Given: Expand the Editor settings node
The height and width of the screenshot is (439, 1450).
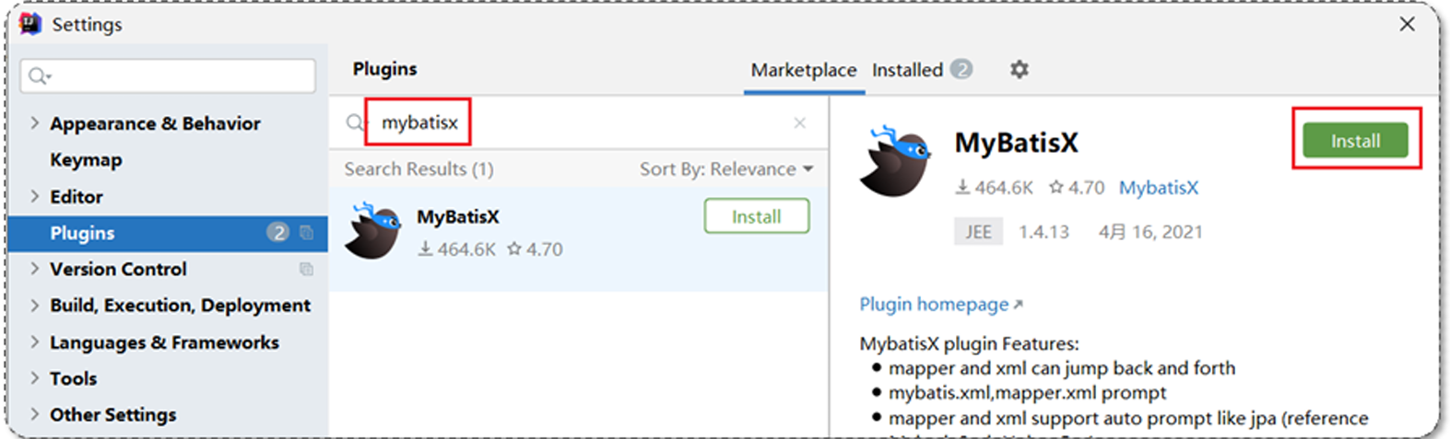Looking at the screenshot, I should coord(34,196).
